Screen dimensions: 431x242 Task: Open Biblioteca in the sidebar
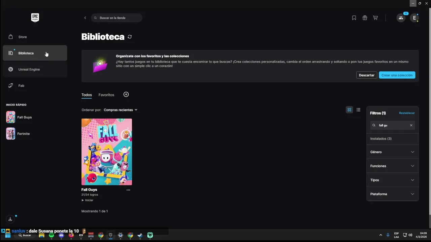35,53
